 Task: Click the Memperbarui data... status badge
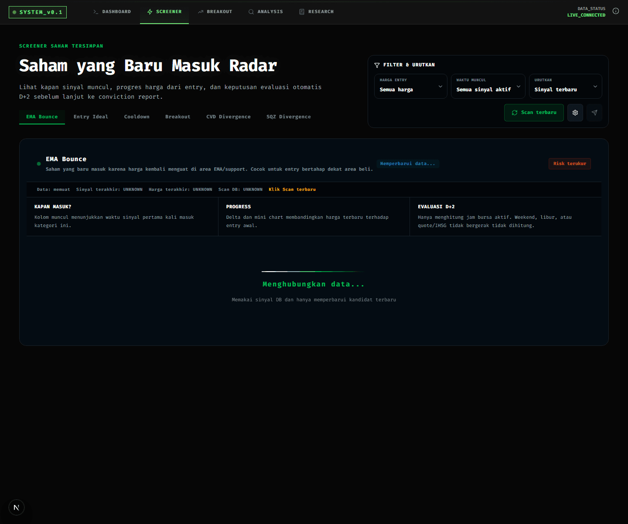point(408,164)
